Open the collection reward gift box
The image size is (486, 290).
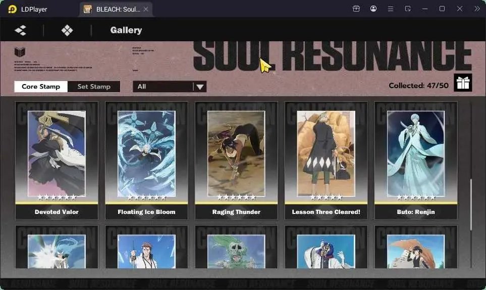463,83
